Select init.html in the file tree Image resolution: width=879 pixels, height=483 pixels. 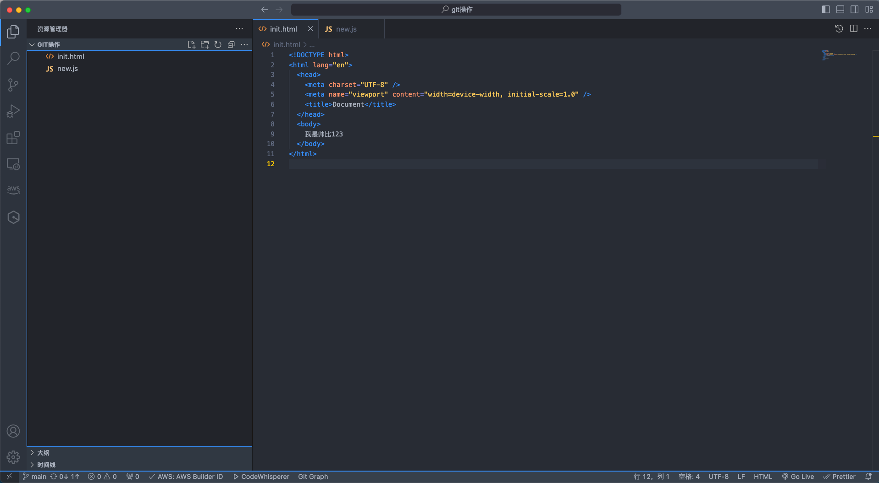[x=139, y=57]
